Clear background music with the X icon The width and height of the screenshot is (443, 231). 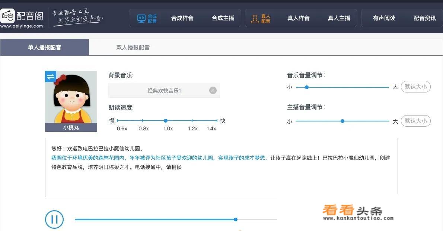(x=213, y=90)
